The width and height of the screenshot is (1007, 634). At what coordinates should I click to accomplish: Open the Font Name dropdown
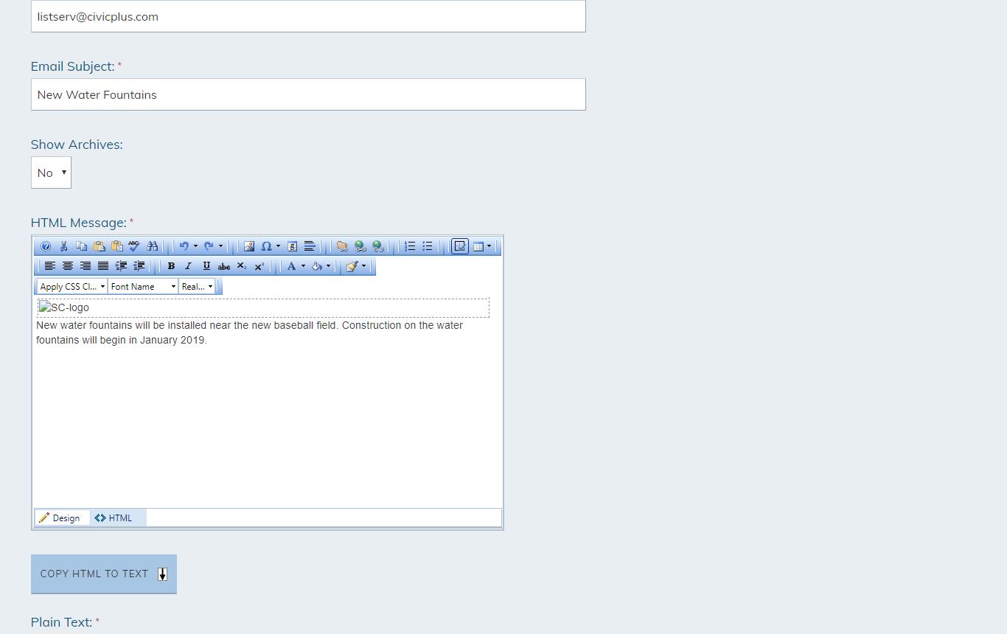[x=143, y=286]
